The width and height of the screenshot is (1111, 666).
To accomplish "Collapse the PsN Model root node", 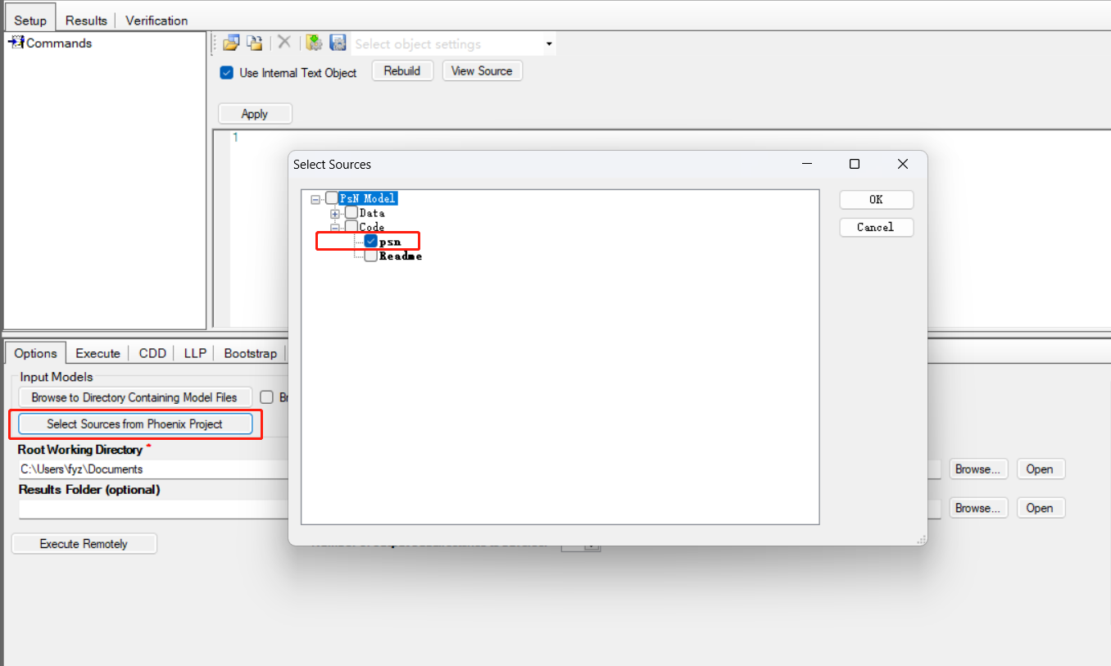I will tap(315, 198).
